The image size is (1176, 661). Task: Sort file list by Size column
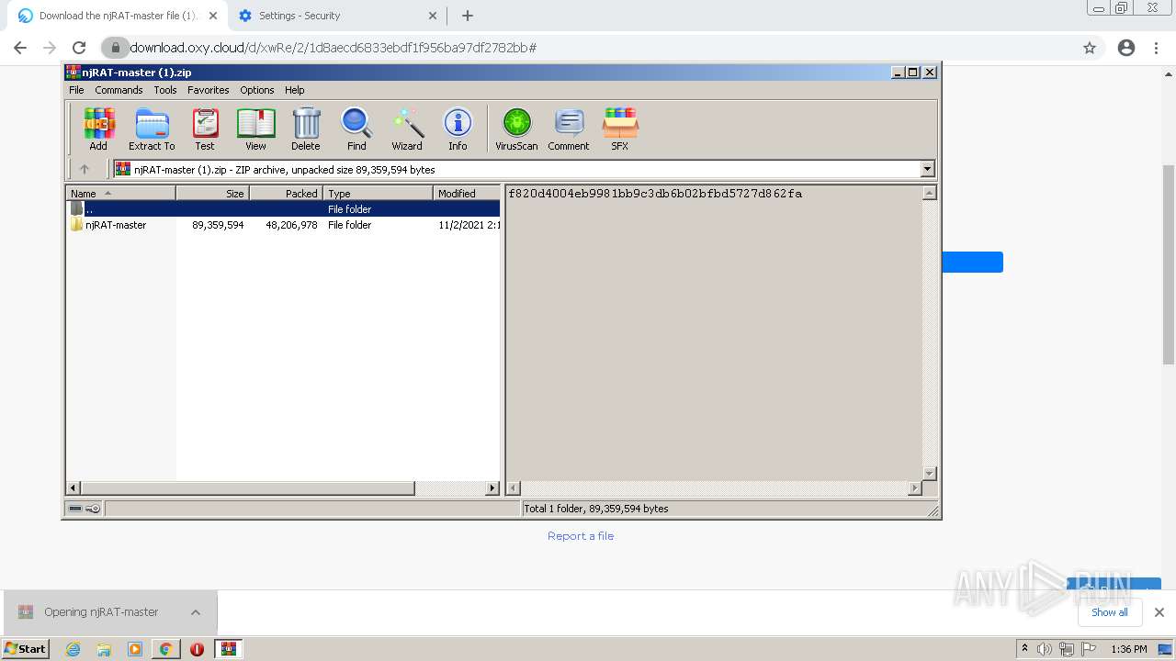[212, 193]
